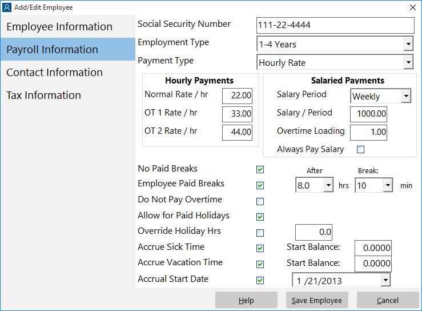Select the Payroll Information section

(67, 49)
